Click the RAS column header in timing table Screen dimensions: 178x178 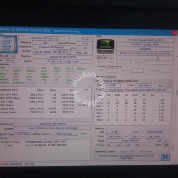[135, 95]
